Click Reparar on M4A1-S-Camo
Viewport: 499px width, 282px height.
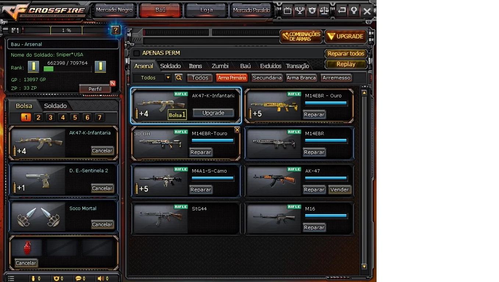pos(201,189)
